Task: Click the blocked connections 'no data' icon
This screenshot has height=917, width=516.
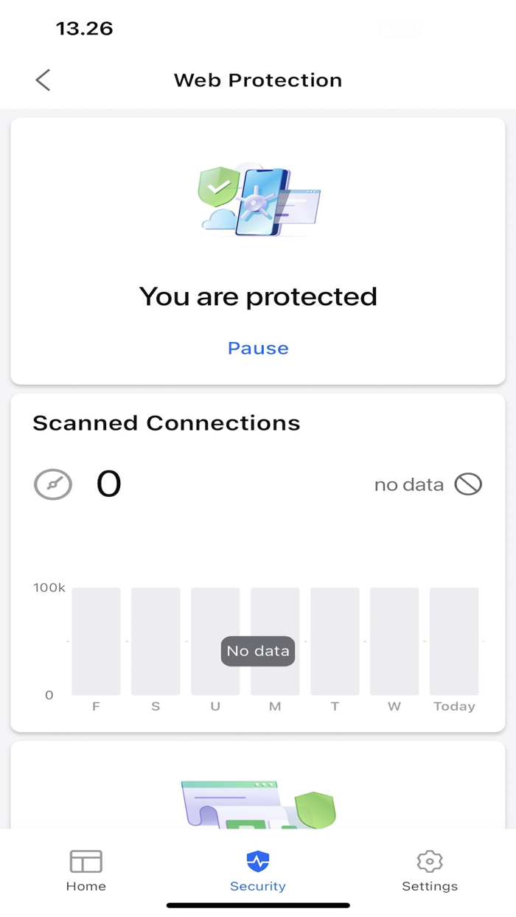Action: [x=470, y=484]
